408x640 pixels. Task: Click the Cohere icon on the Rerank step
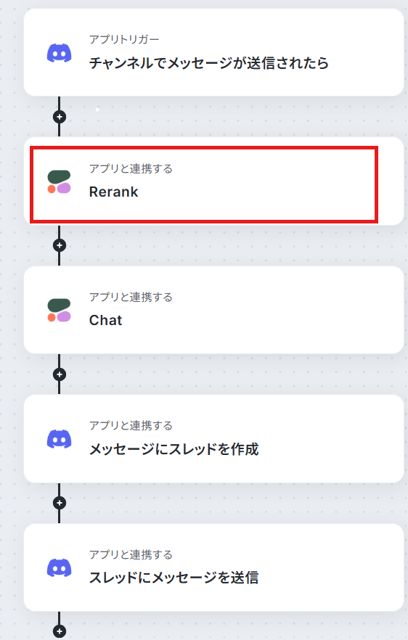point(60,181)
